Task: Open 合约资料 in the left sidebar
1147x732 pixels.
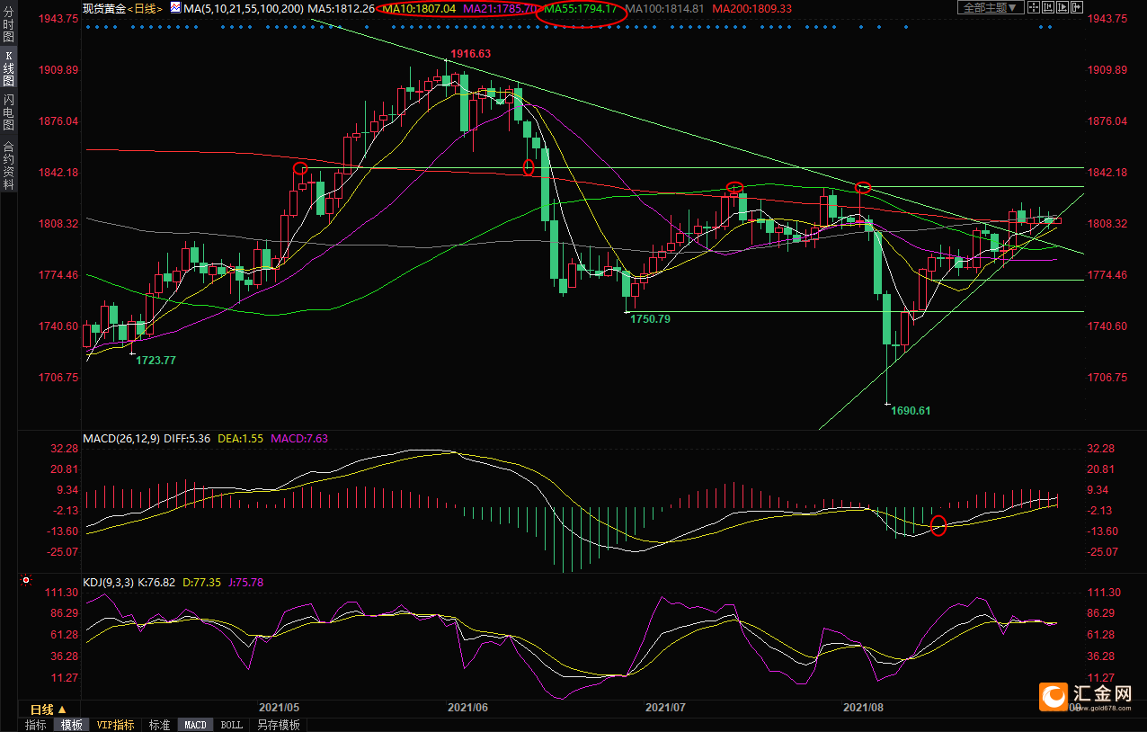Action: click(8, 165)
